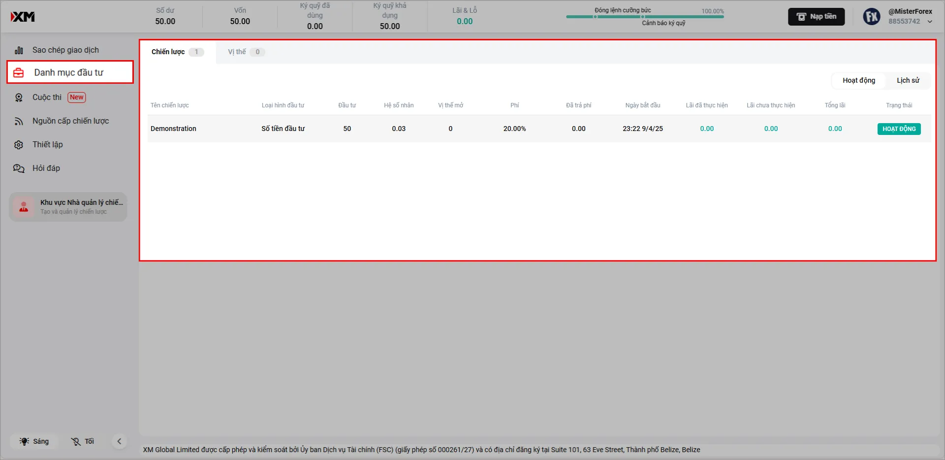Open Thiết lập settings menu
Screen dimensions: 945x460
coord(47,145)
